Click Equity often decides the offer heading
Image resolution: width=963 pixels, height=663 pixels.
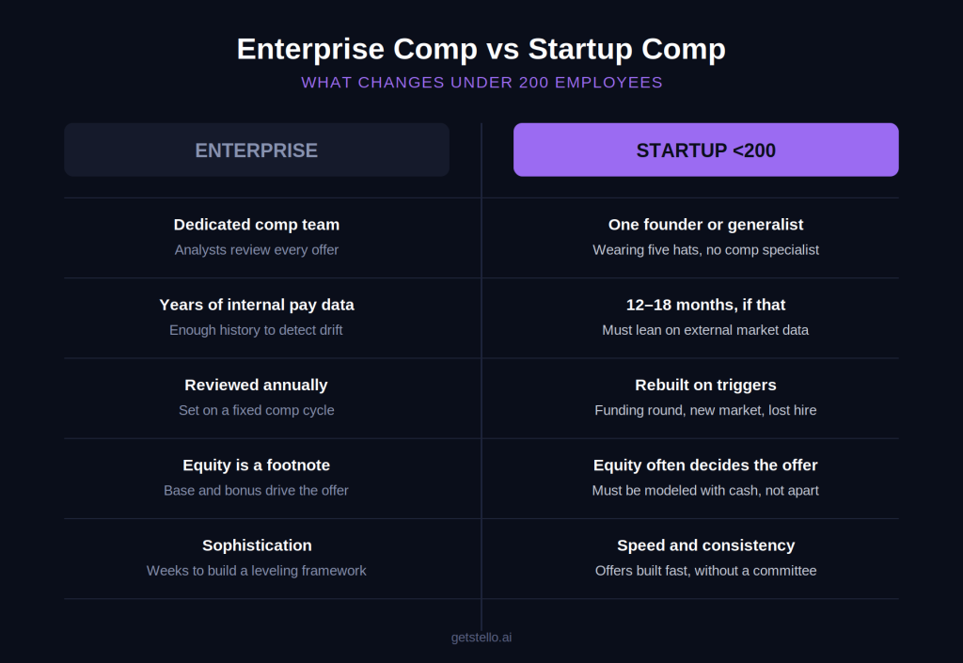[x=705, y=466]
